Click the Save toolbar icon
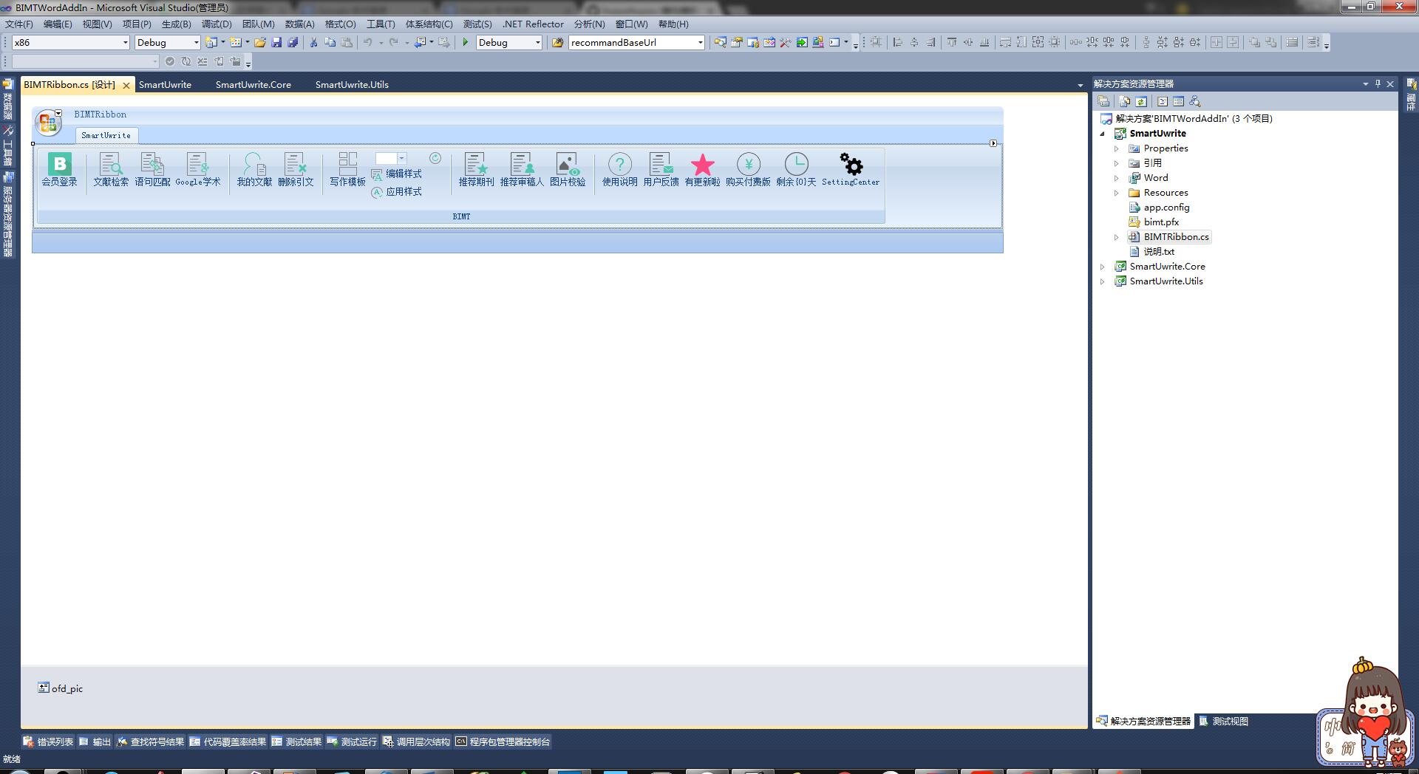Screen dimensions: 1419x774 (x=276, y=43)
